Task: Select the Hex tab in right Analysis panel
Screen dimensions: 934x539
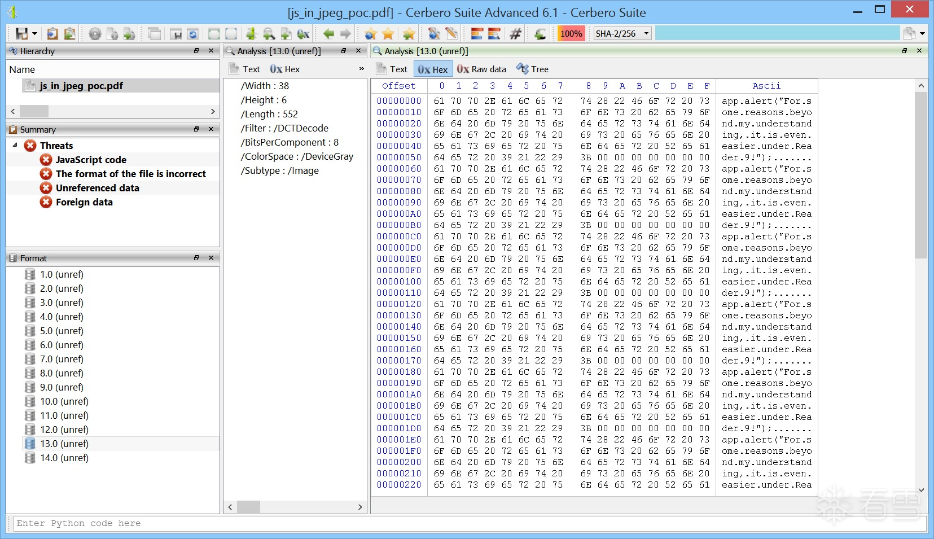Action: (x=432, y=69)
